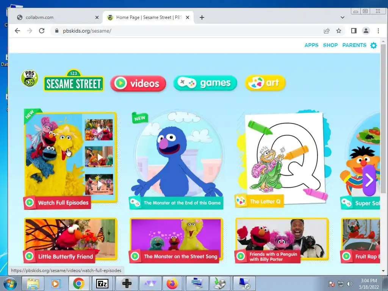The image size is (388, 291).
Task: Open the Super Salad game card with Ernie
Action: (x=360, y=161)
